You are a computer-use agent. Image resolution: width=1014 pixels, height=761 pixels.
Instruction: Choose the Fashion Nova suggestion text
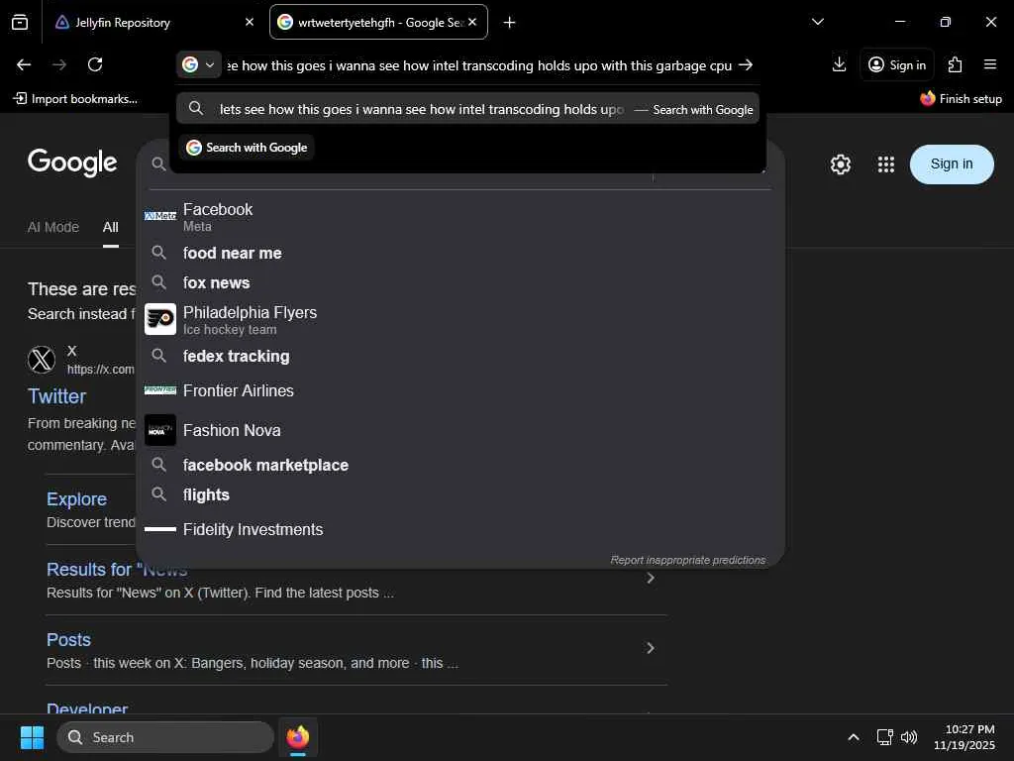tap(232, 430)
